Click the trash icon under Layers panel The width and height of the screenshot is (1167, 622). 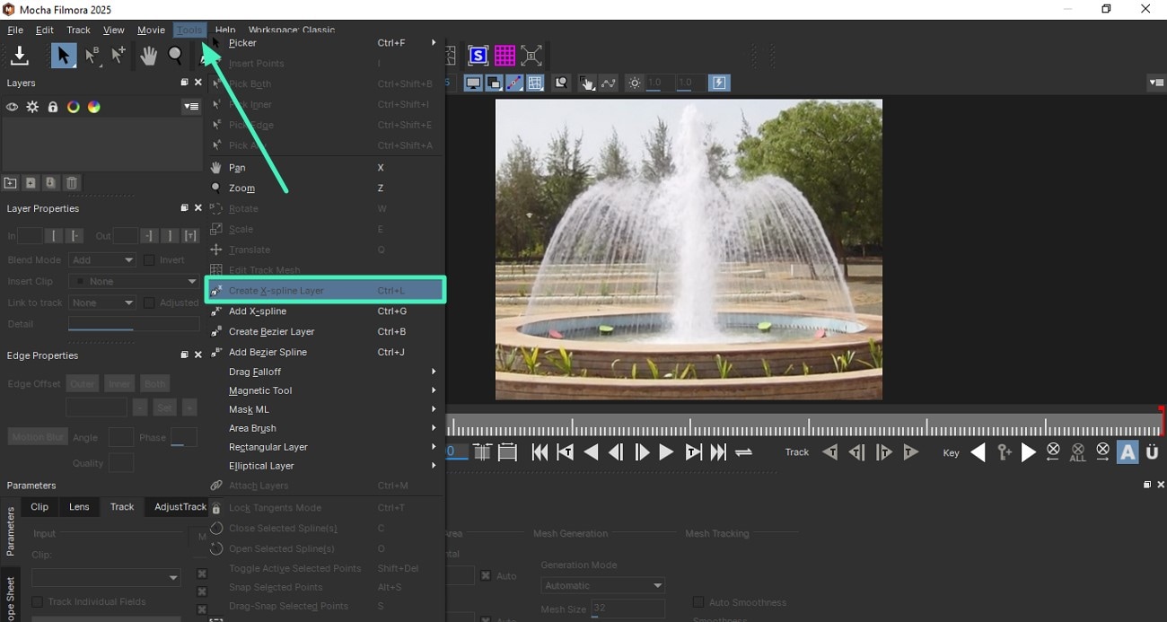coord(71,182)
